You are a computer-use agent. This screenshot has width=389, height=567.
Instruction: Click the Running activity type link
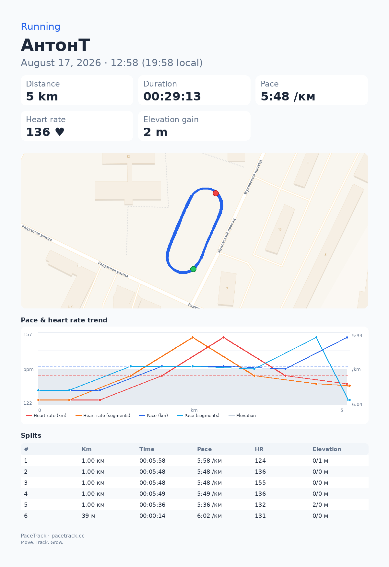[41, 27]
